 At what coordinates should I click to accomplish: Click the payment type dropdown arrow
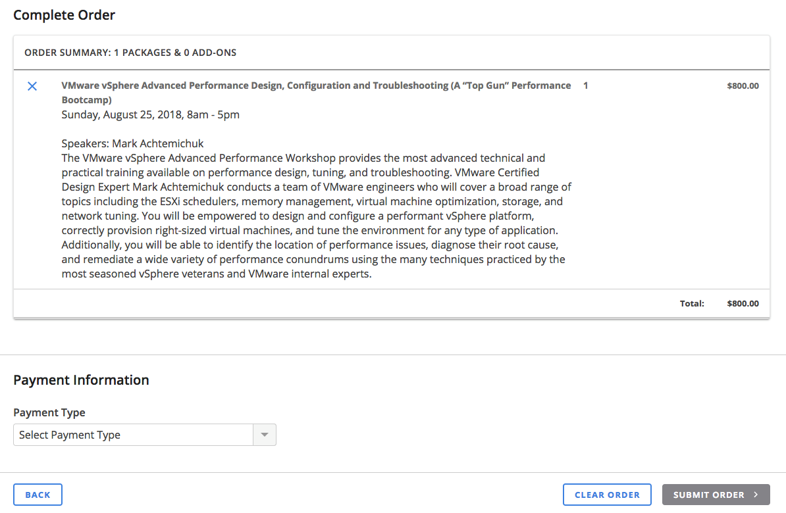[x=265, y=435]
